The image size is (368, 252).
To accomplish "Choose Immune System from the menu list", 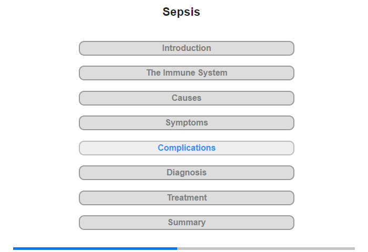I will point(187,73).
